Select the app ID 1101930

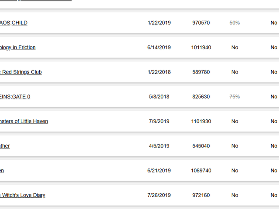[x=201, y=121]
